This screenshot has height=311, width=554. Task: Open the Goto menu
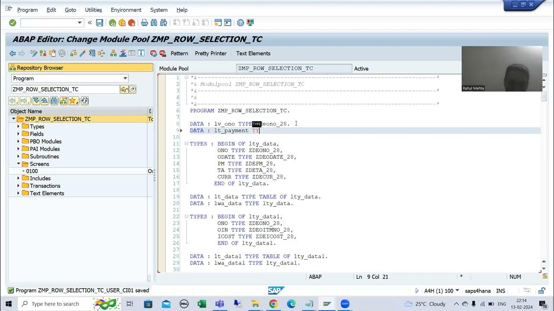click(70, 10)
